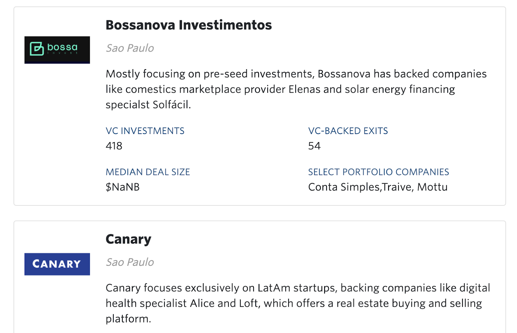Open the Canary firm heading
The width and height of the screenshot is (517, 333).
[x=128, y=239]
